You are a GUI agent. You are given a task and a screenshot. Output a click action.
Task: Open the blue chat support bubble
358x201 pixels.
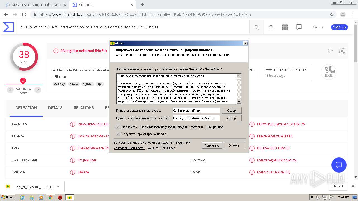339,165
